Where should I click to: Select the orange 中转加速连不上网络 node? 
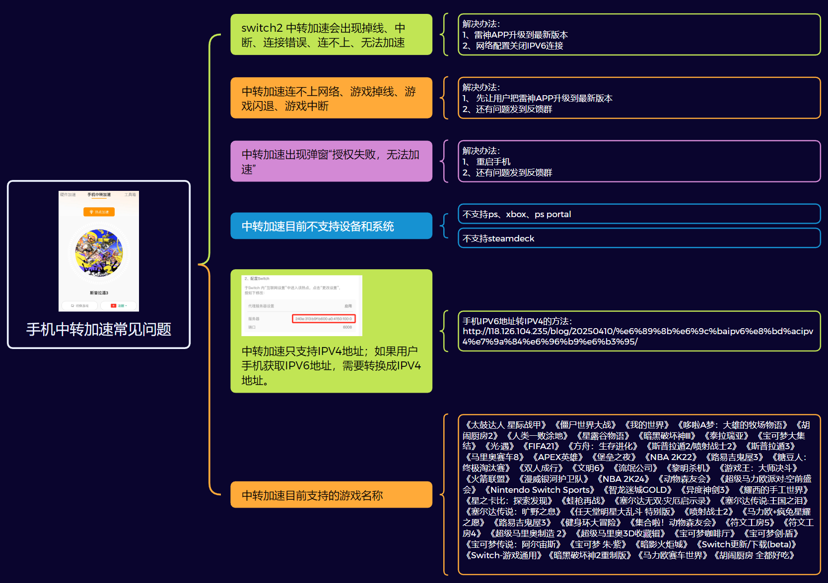tap(331, 98)
